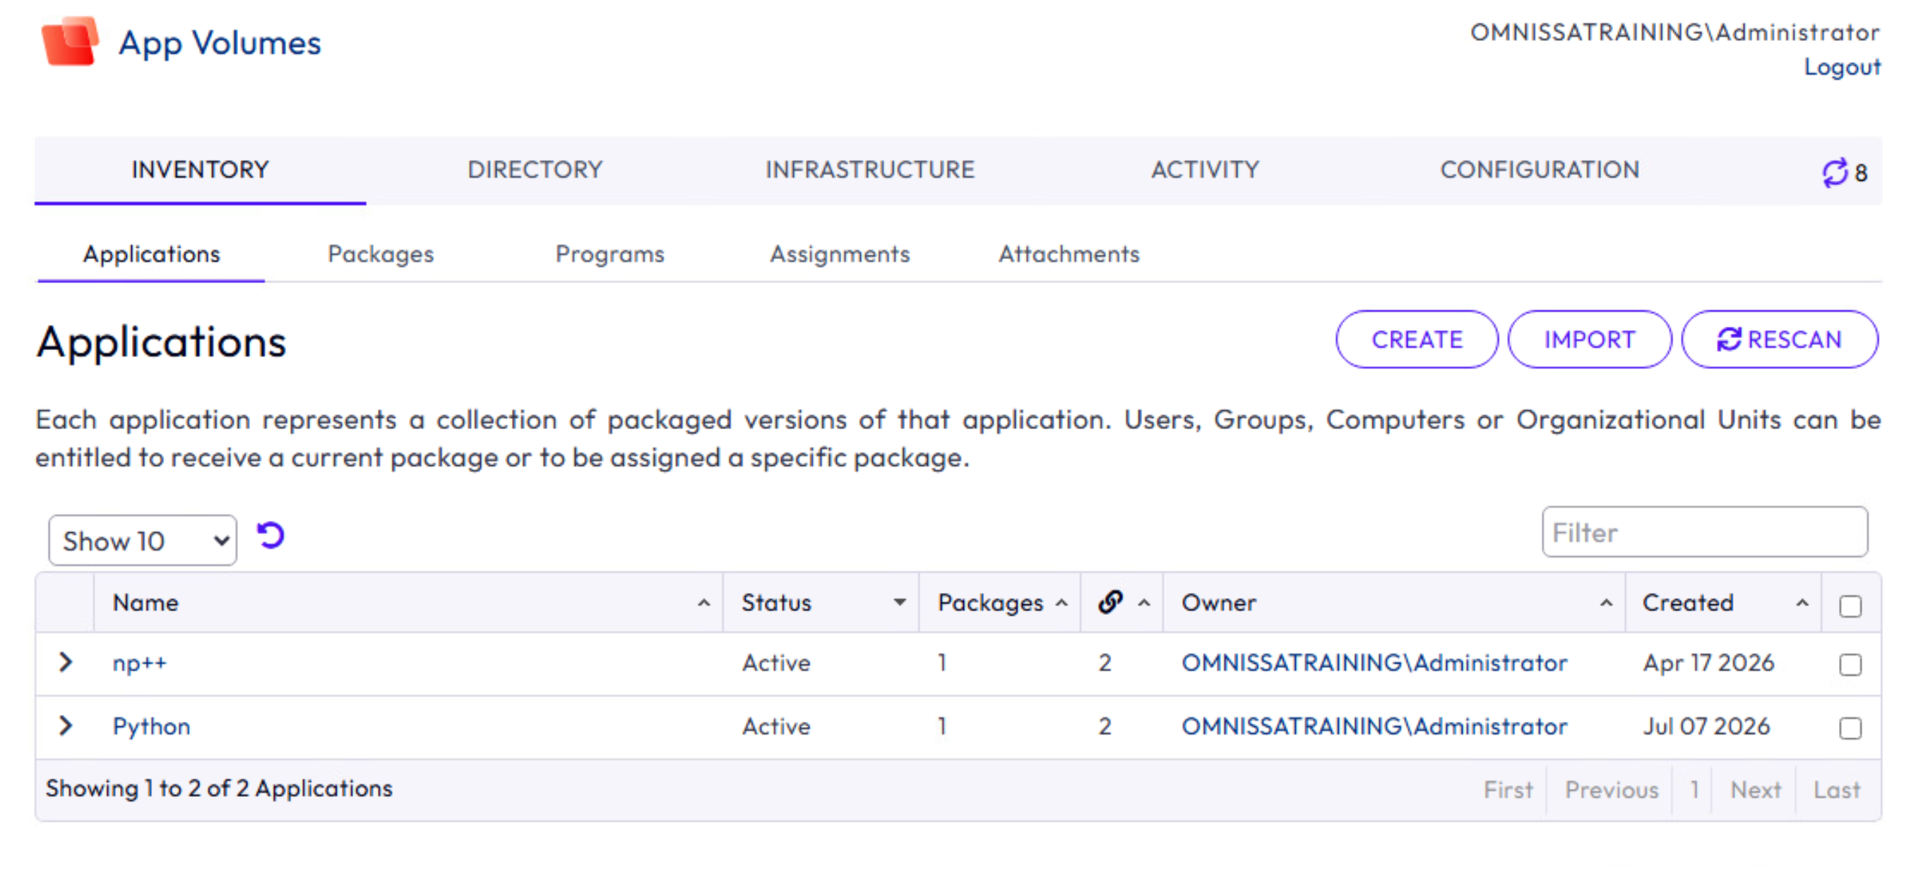
Task: Open owner link in the np++ row
Action: pyautogui.click(x=1374, y=662)
